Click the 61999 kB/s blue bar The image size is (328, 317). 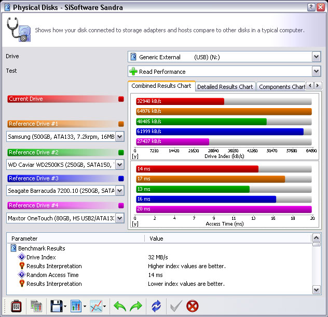click(x=220, y=131)
